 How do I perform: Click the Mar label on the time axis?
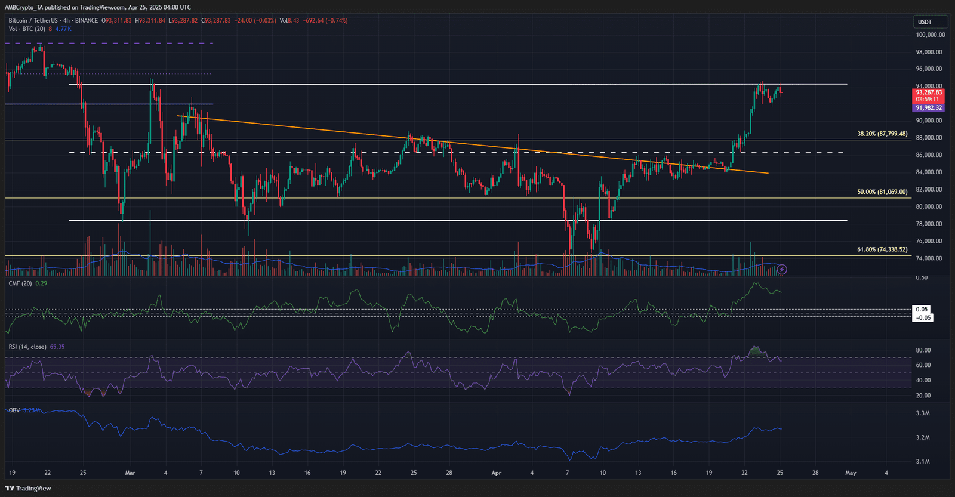click(x=130, y=473)
